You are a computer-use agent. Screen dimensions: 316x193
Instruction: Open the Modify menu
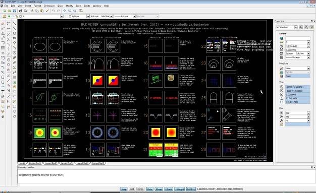(69, 6)
